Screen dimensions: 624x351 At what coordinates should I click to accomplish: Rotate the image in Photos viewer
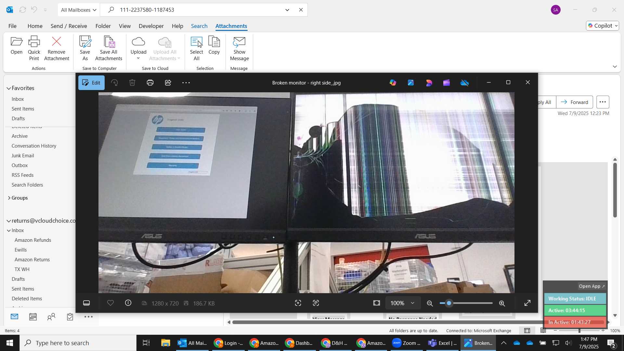point(114,83)
